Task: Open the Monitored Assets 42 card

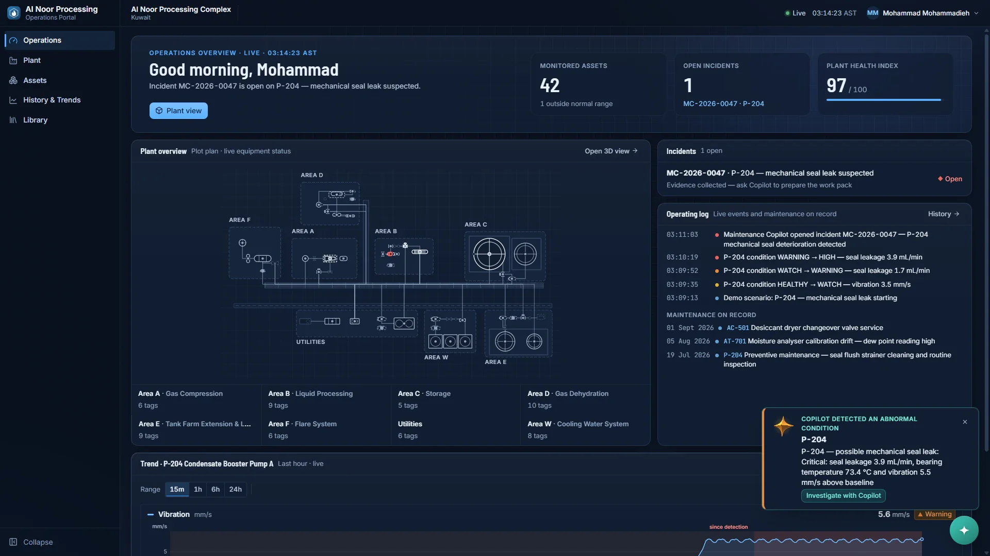Action: [x=599, y=85]
